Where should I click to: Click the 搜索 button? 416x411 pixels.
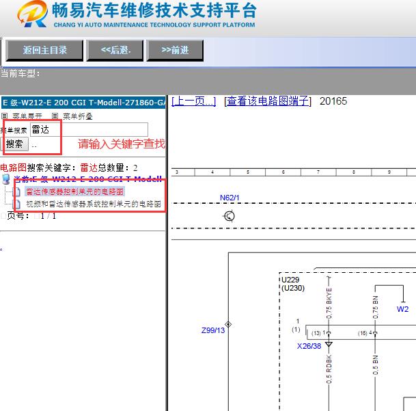14,144
